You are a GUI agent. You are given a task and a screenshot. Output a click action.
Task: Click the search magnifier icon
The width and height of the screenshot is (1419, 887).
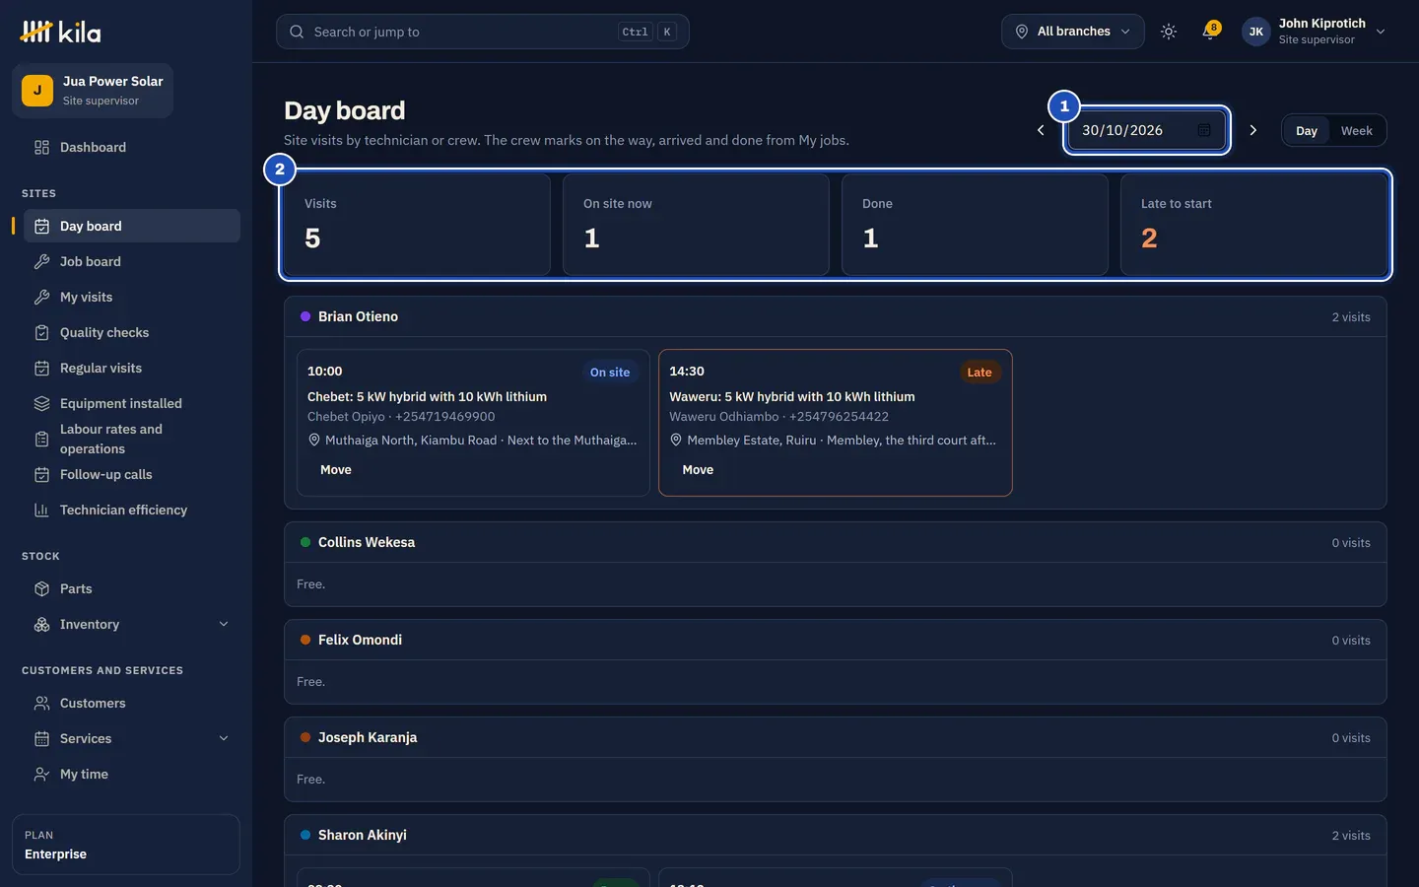point(297,32)
